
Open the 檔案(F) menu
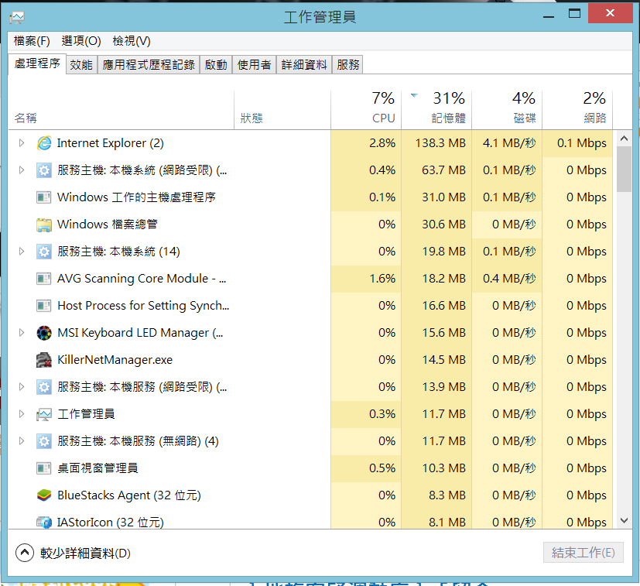click(x=32, y=41)
